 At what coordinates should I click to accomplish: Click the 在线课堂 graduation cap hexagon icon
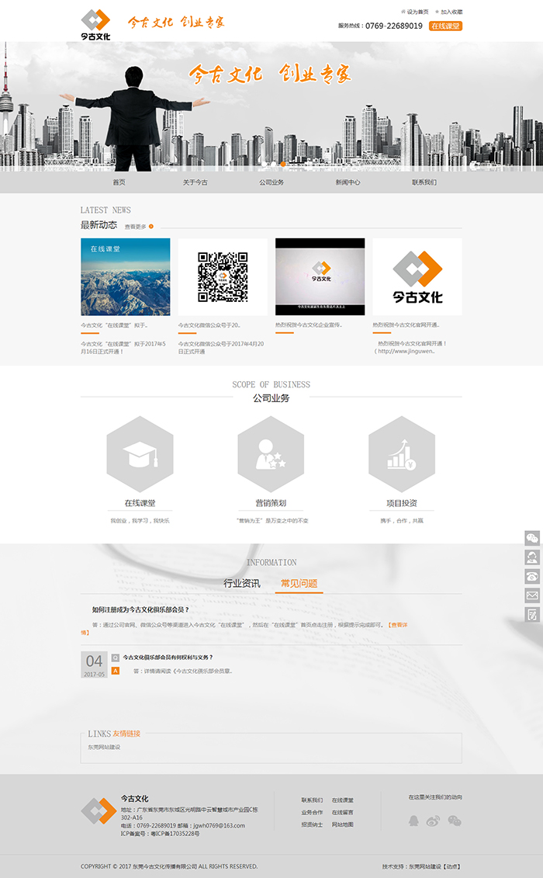click(140, 454)
